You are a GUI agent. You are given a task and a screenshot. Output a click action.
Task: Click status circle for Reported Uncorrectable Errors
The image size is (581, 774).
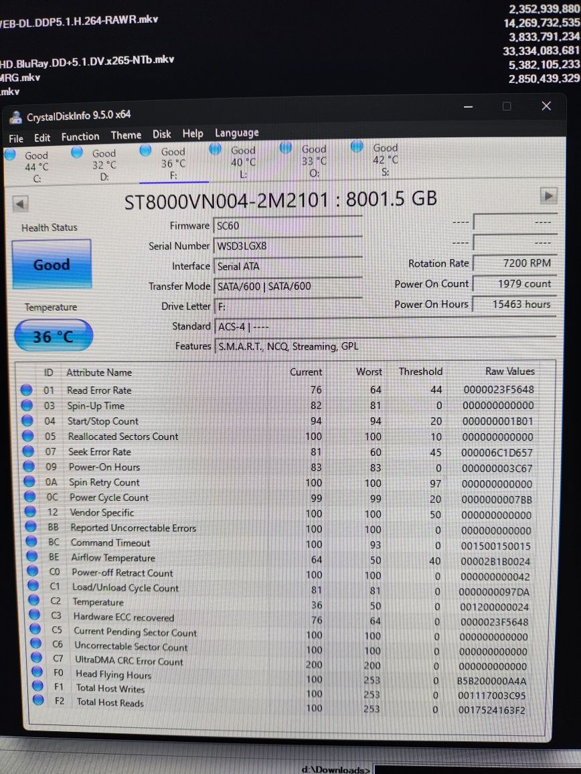[31, 526]
